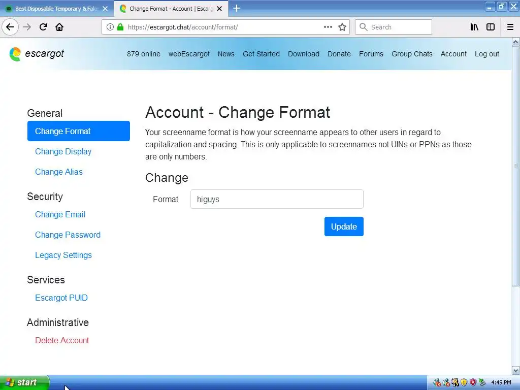Viewport: 520px width, 390px height.
Task: Close the Best Disposable Temporary tab
Action: pyautogui.click(x=105, y=9)
